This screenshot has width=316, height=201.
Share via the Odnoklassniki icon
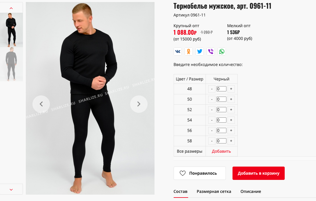point(189,51)
